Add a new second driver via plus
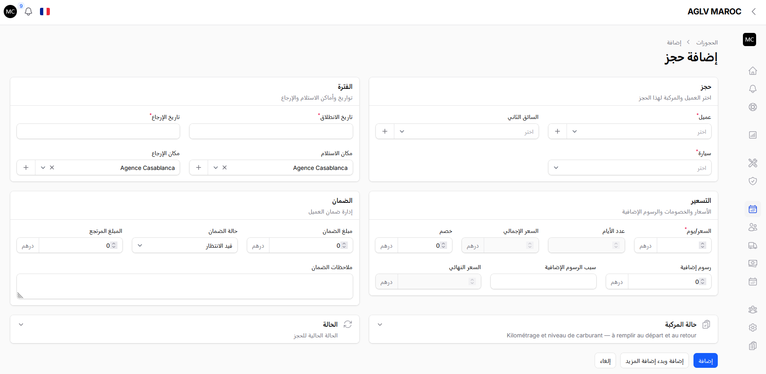 point(384,131)
